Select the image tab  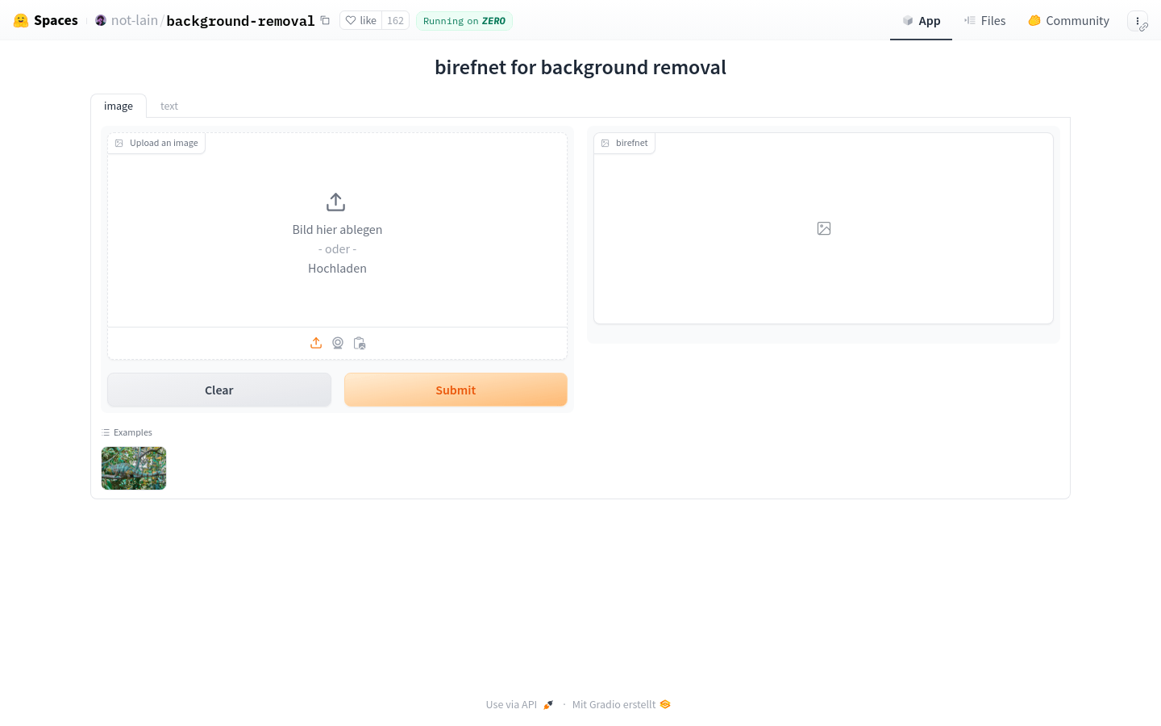(x=119, y=106)
